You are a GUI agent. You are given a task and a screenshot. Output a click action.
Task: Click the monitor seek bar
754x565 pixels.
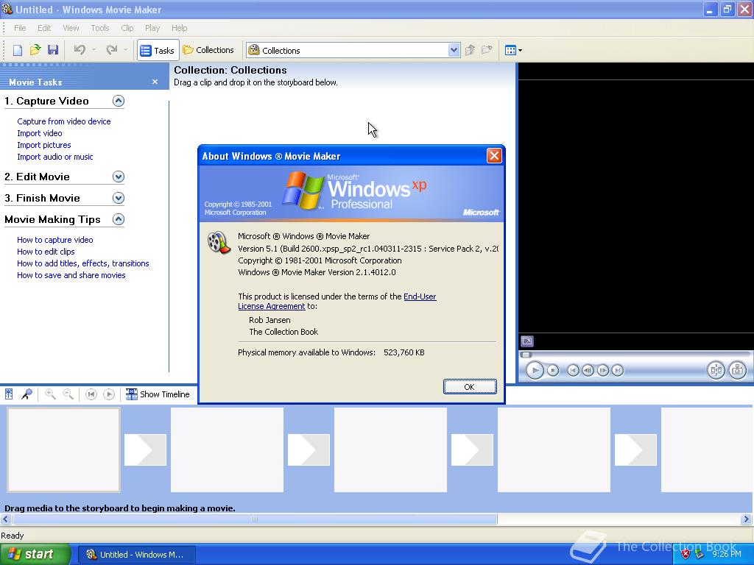point(635,355)
